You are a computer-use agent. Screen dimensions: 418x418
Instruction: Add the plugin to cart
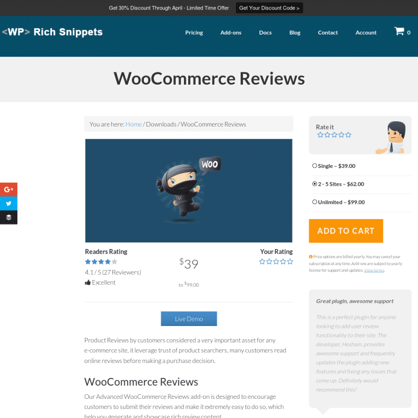[346, 231]
